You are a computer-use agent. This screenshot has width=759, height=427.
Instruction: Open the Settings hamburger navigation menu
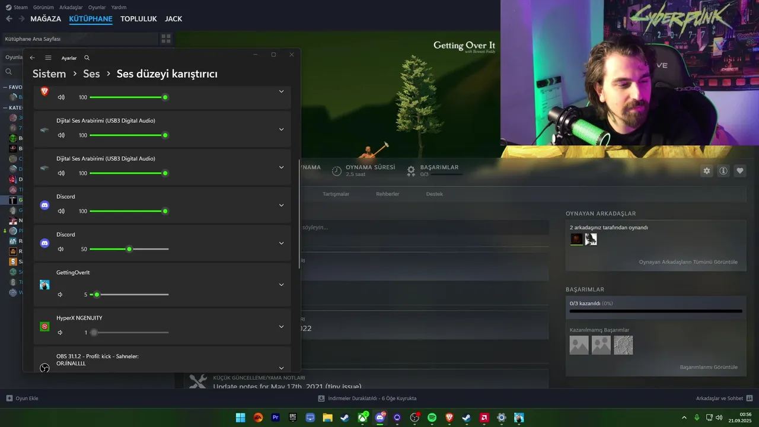point(48,58)
